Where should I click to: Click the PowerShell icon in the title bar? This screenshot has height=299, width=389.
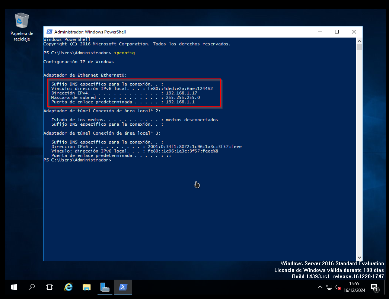[x=50, y=32]
